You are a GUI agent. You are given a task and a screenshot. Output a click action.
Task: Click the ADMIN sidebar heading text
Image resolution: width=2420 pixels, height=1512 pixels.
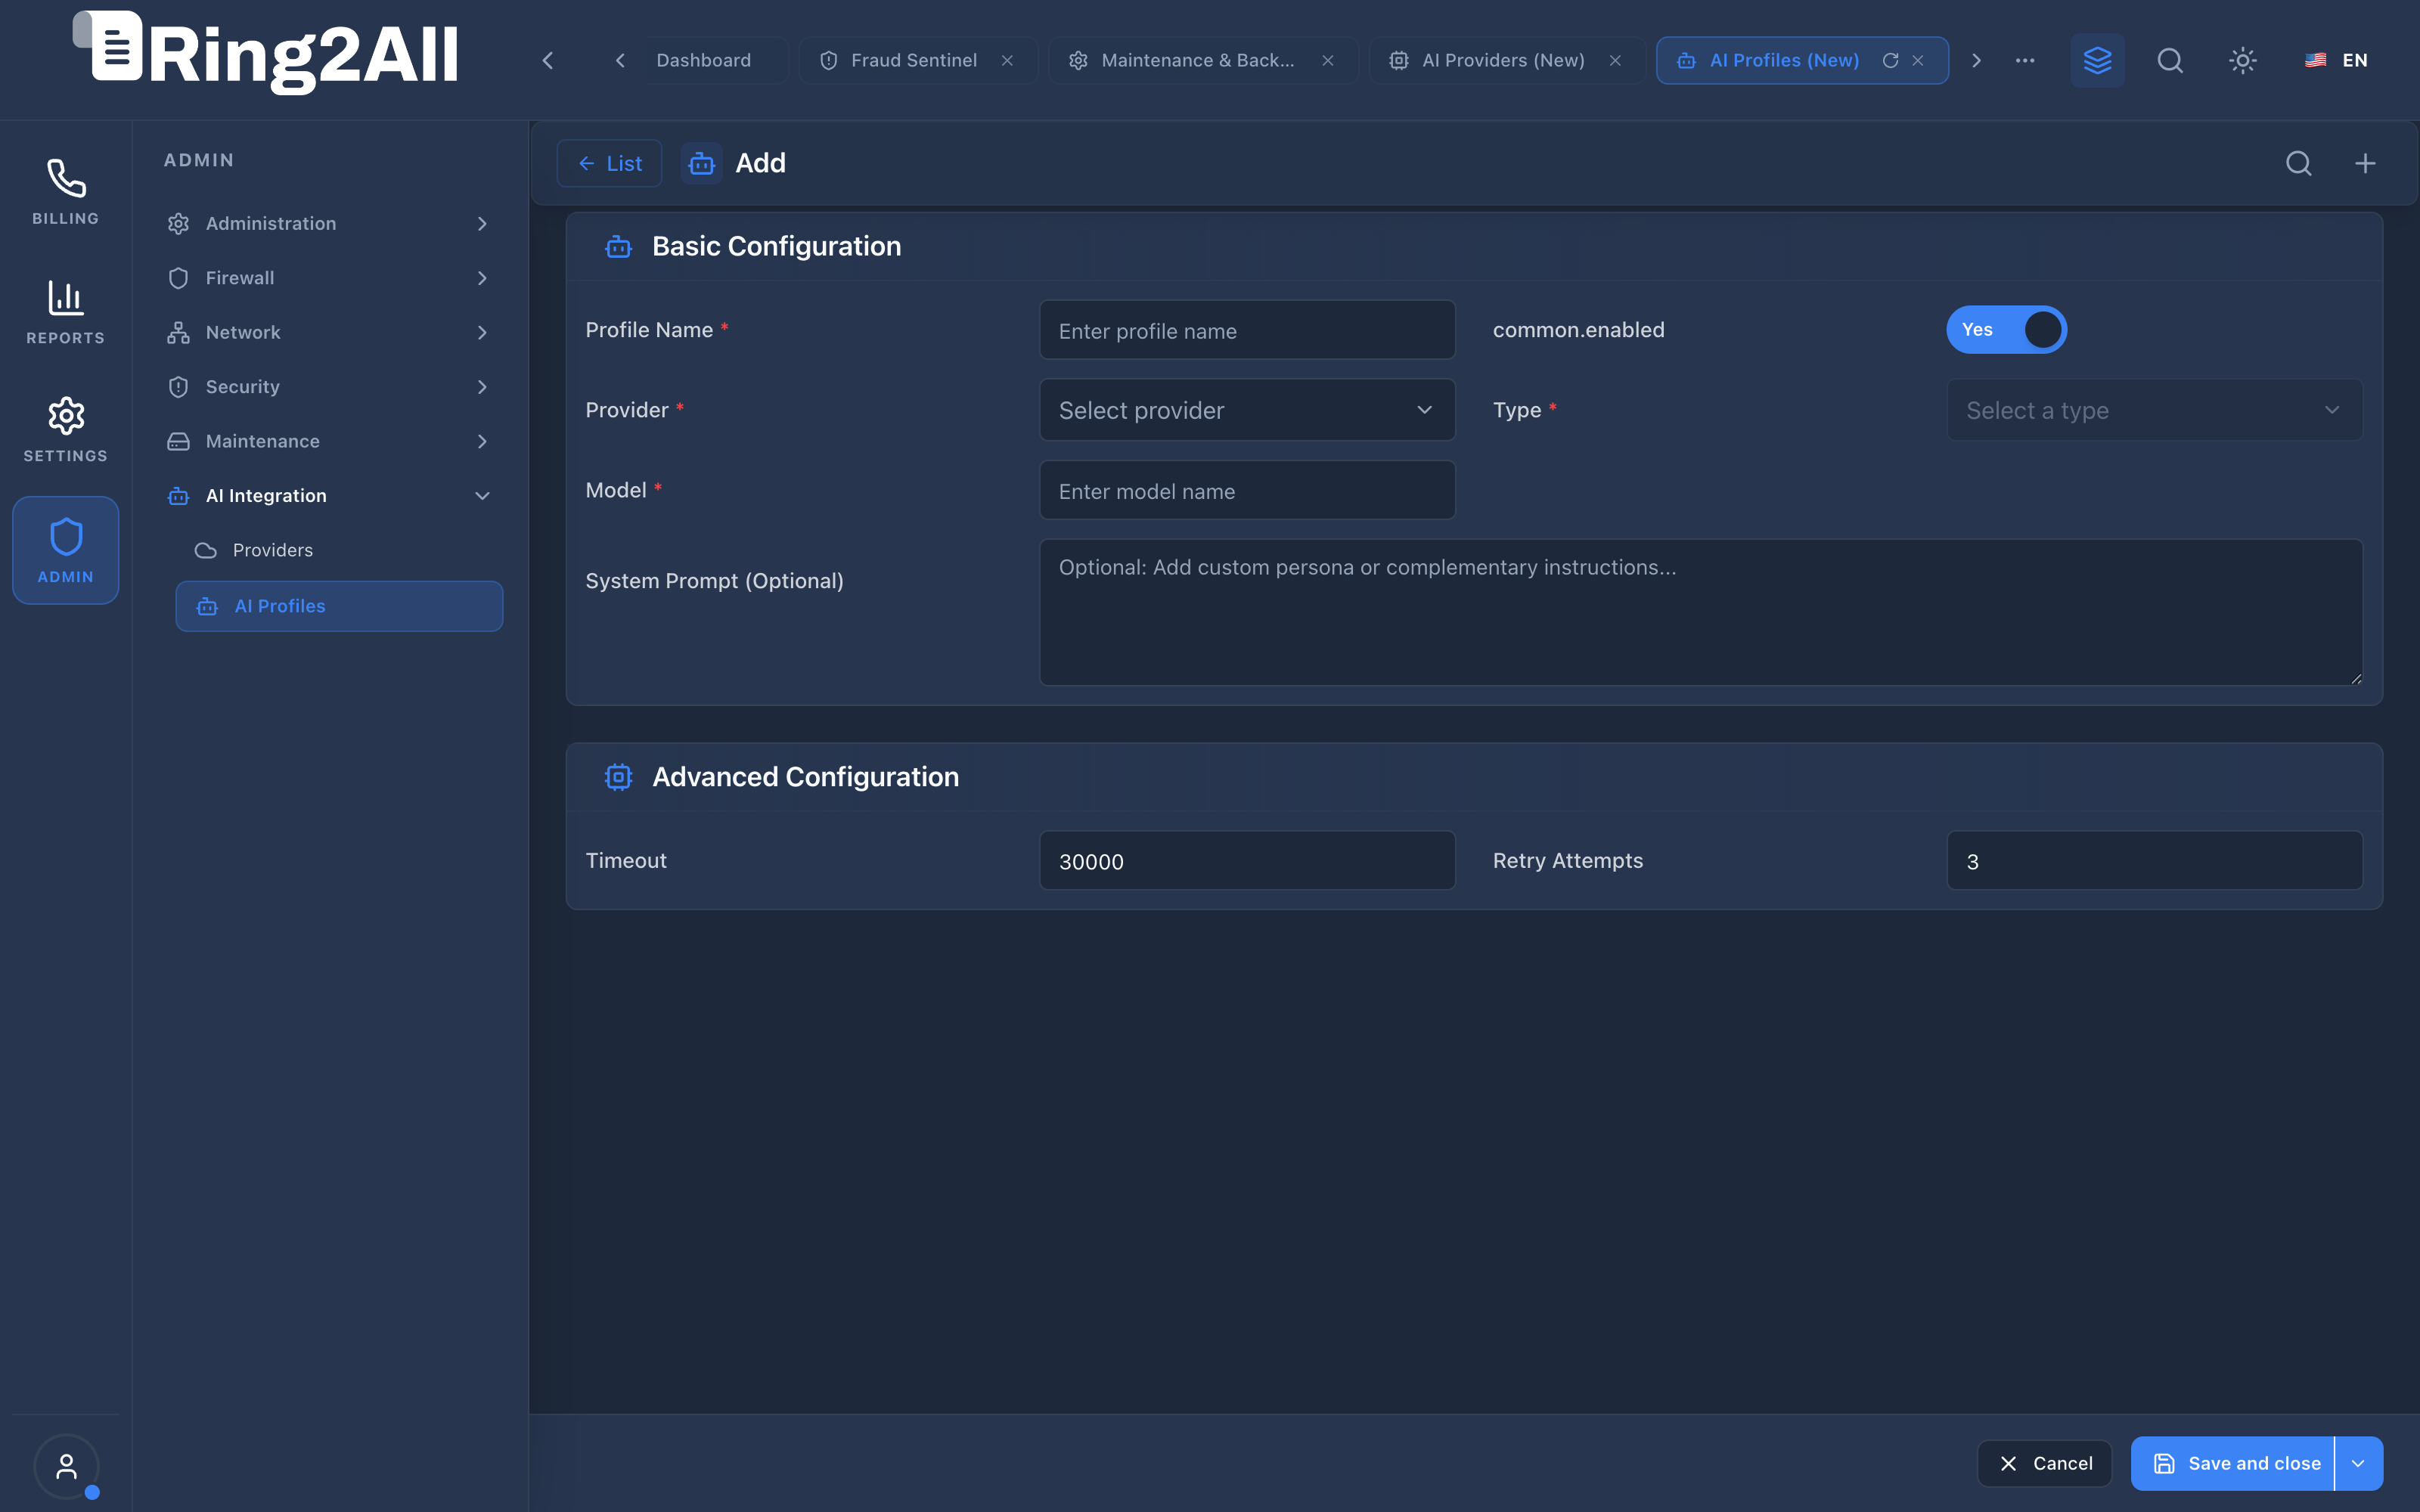tap(199, 160)
